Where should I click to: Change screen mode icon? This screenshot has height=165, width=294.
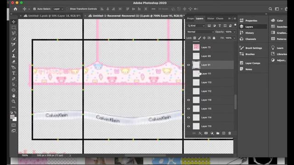(13, 131)
